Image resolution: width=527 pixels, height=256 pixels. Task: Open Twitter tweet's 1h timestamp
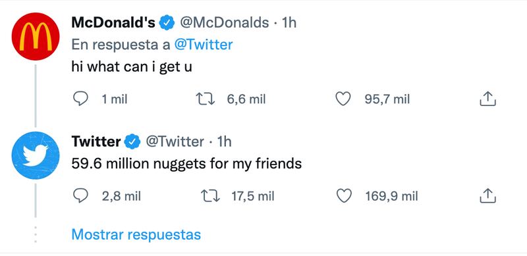(x=225, y=141)
